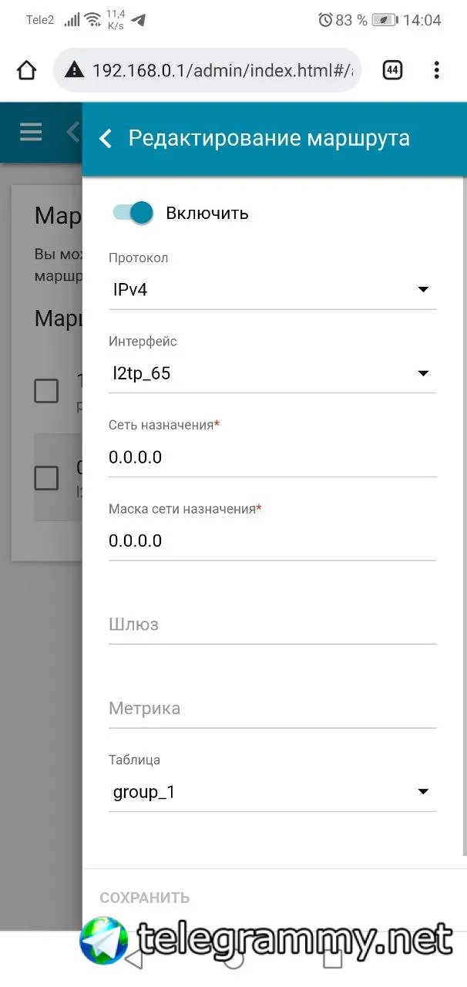The image size is (467, 987).
Task: Tap the Android recent apps square
Action: point(332,958)
